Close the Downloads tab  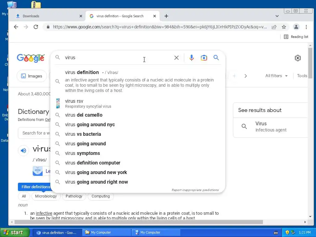coord(81,16)
